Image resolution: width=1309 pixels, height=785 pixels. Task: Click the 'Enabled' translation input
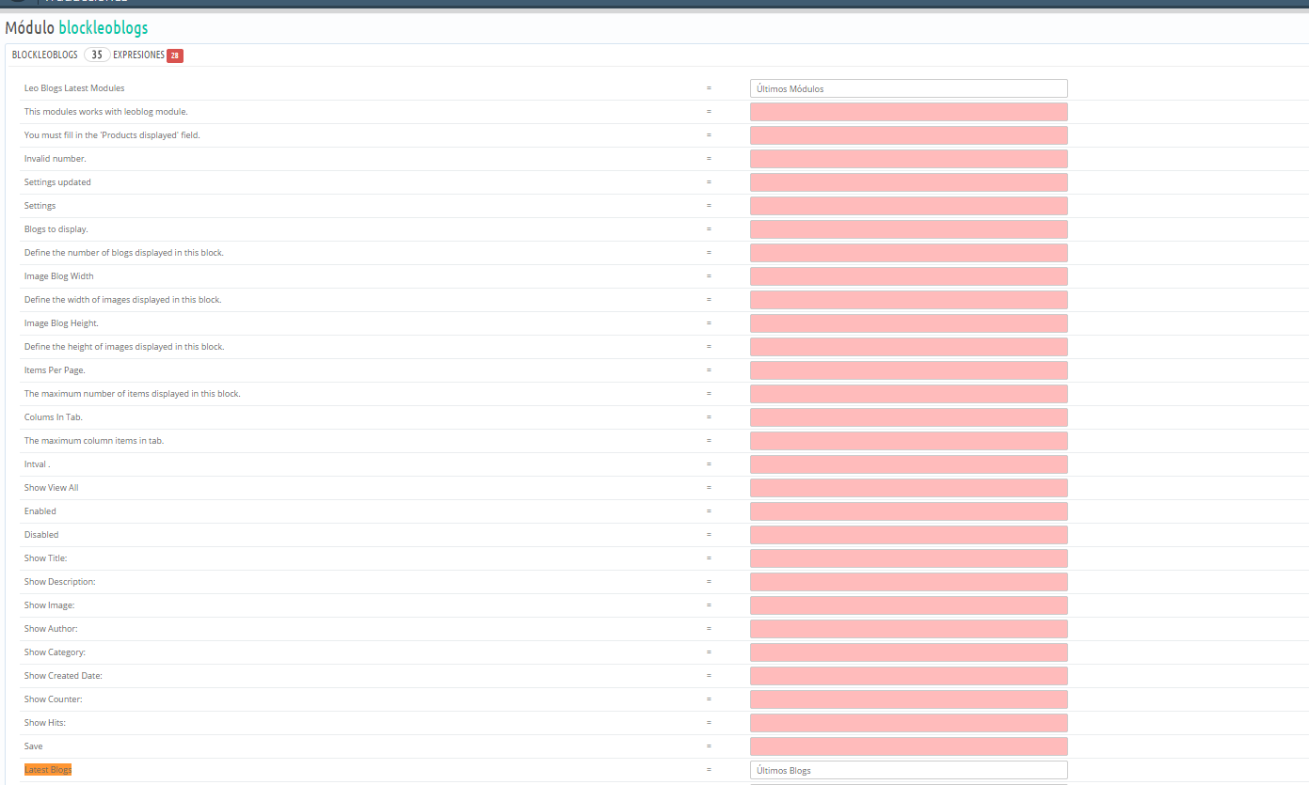[908, 511]
